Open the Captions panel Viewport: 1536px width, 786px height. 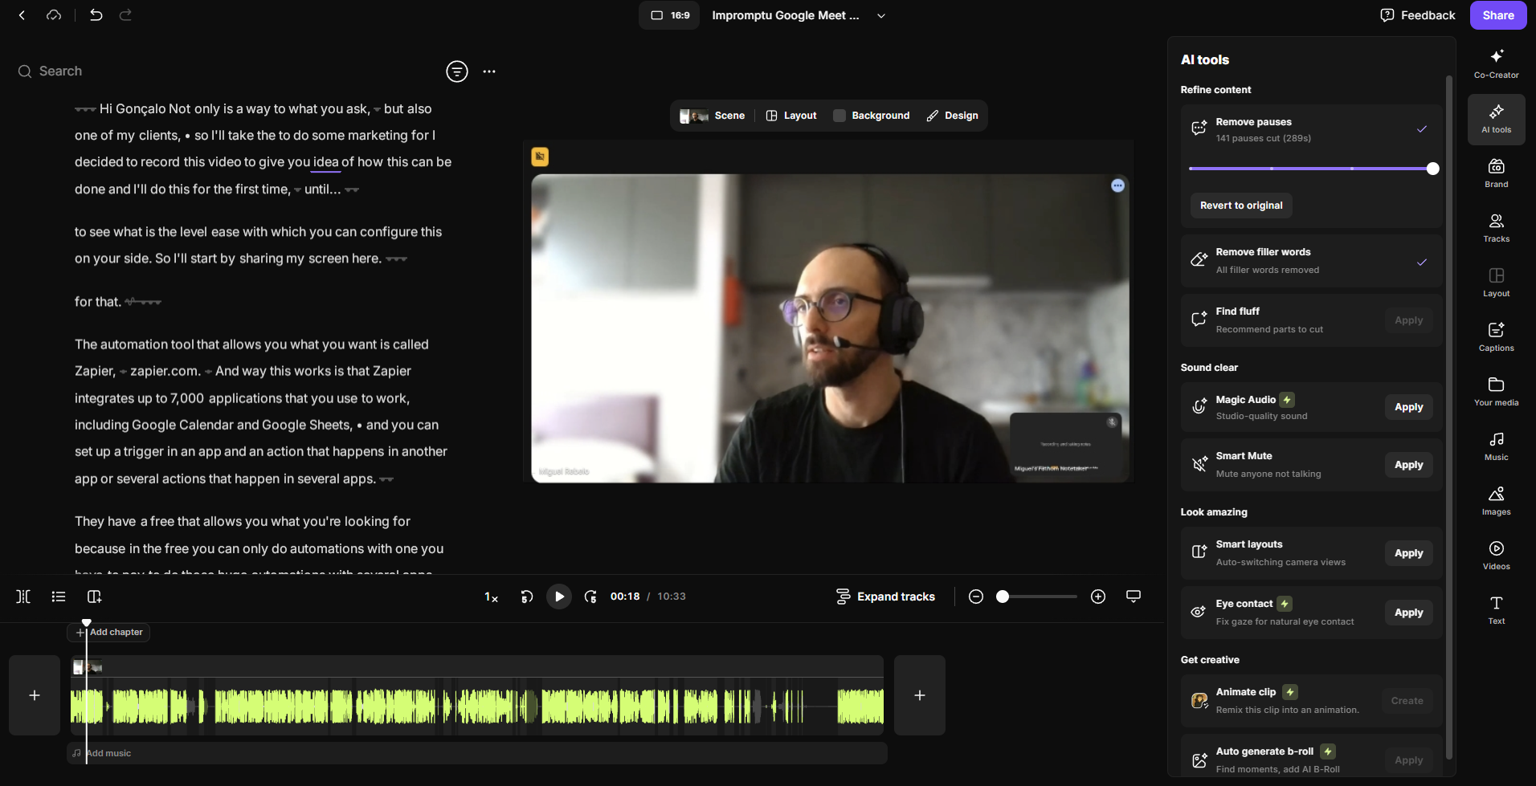(x=1495, y=336)
